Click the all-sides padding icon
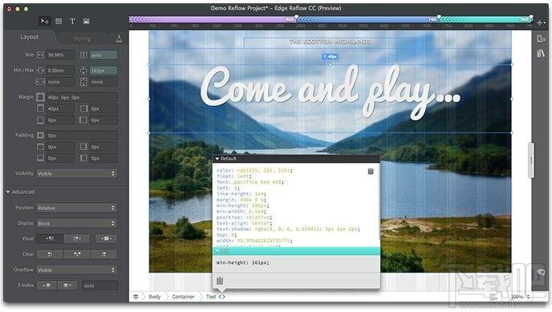Image resolution: width=552 pixels, height=312 pixels. [x=40, y=135]
